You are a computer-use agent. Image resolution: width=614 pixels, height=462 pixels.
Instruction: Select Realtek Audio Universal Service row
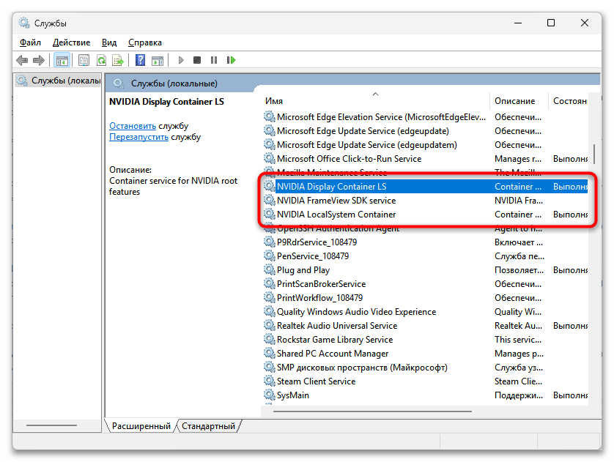pos(425,326)
